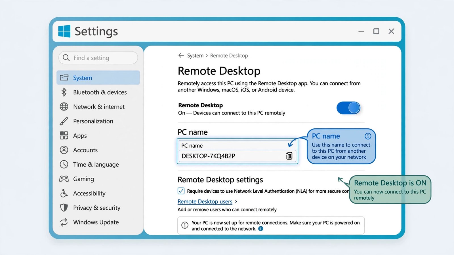The image size is (454, 255).
Task: Click the Gaming controller icon
Action: tap(64, 179)
